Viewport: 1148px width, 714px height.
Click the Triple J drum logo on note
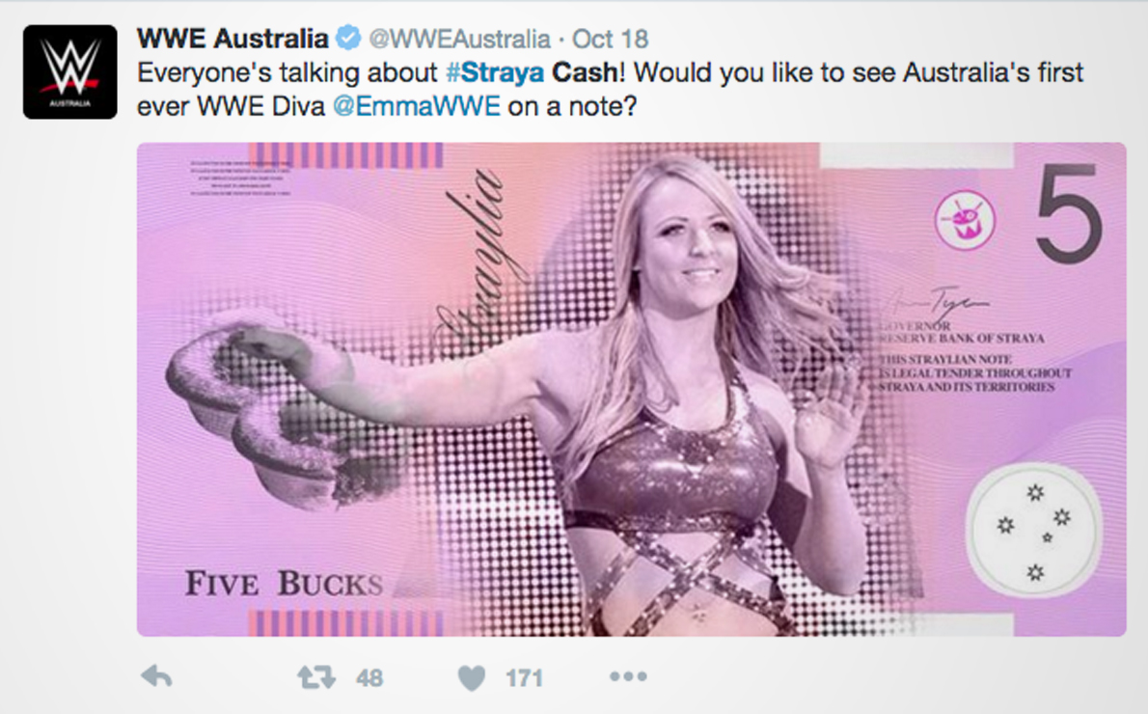(x=965, y=219)
